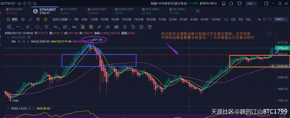The image size is (290, 118).
Task: Add a new symbol tab
Action: point(198,11)
